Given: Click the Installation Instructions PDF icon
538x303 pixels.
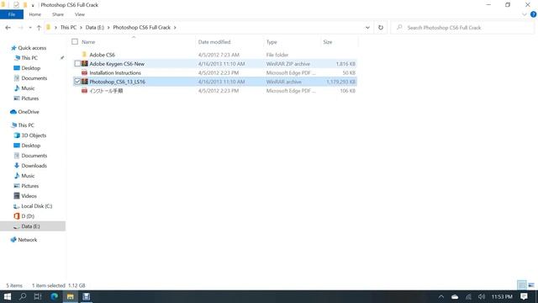Looking at the screenshot, I should pyautogui.click(x=84, y=72).
